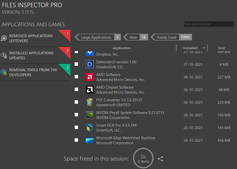237x169 pixels.
Task: Click the 68 MB size value
Action: click(224, 90)
